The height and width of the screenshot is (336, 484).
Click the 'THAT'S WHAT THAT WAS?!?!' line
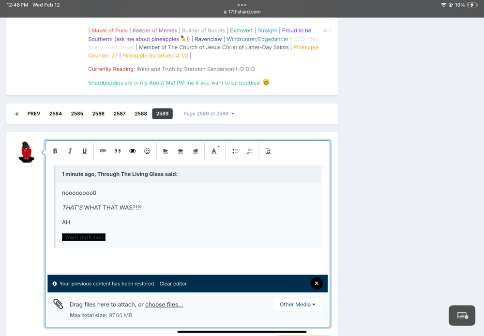pos(102,208)
